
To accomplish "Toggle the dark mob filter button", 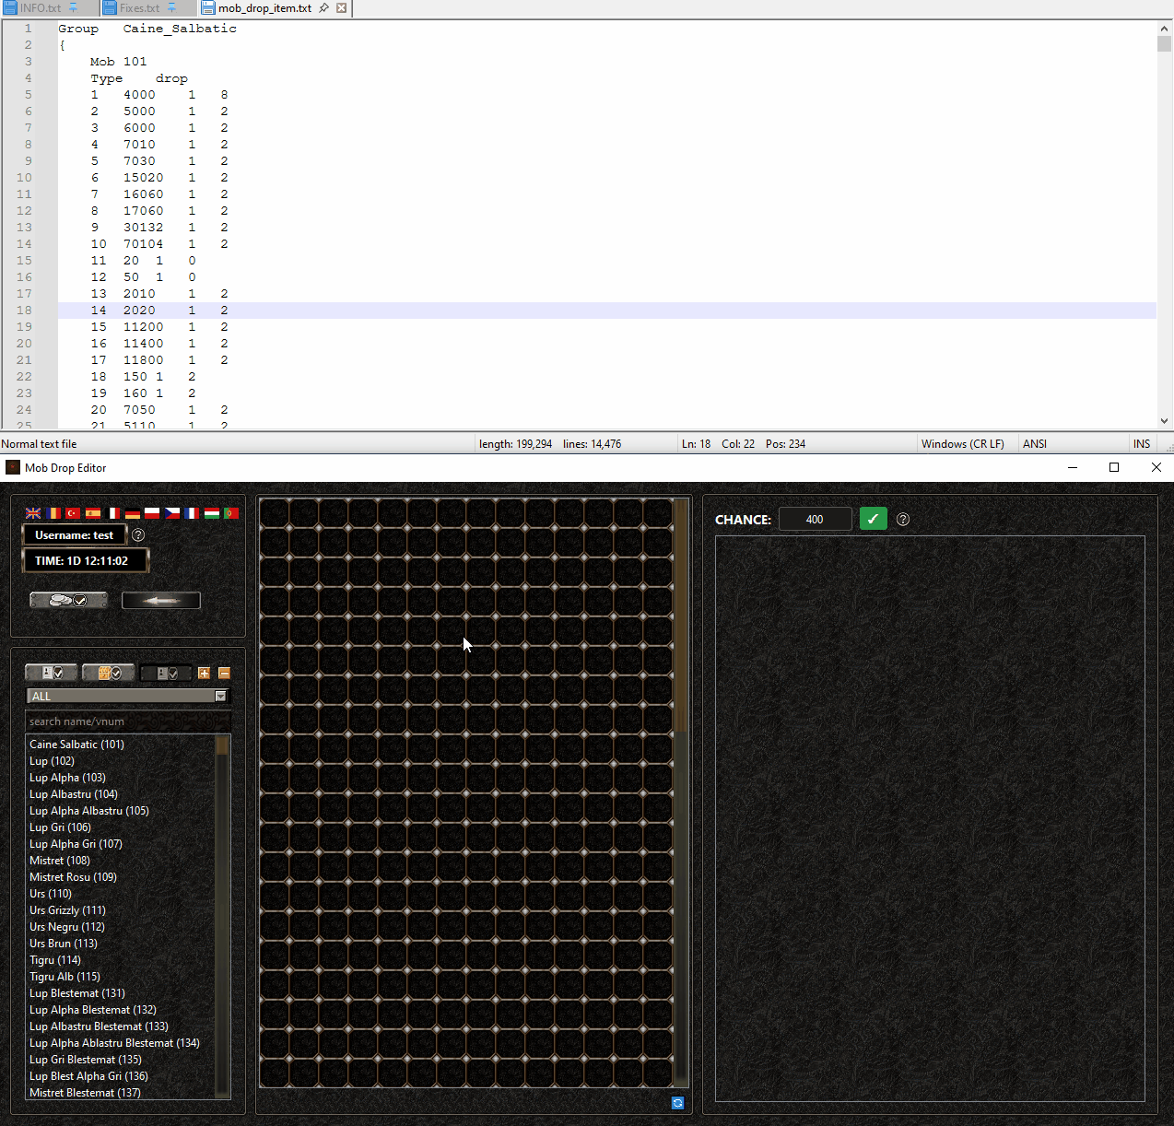I will (166, 674).
